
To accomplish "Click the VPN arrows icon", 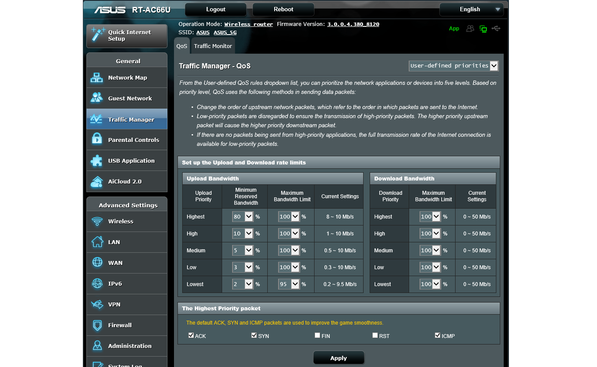I will pos(97,304).
